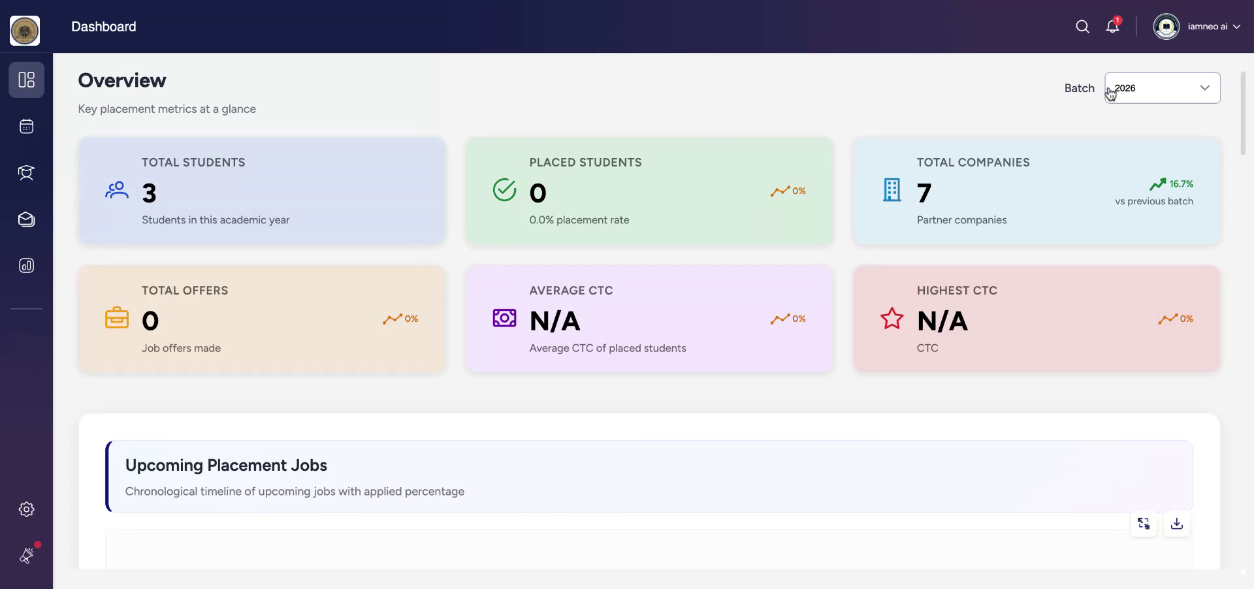View analytics via the chart sidebar icon
Viewport: 1254px width, 589px height.
click(27, 265)
